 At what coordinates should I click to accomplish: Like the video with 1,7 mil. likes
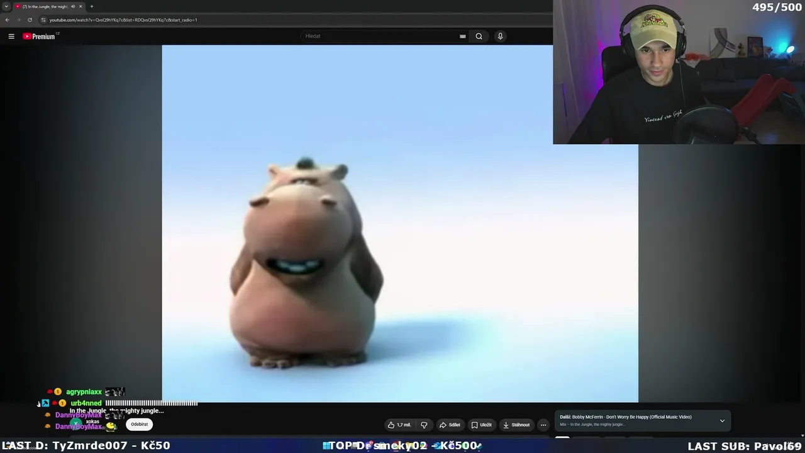399,425
